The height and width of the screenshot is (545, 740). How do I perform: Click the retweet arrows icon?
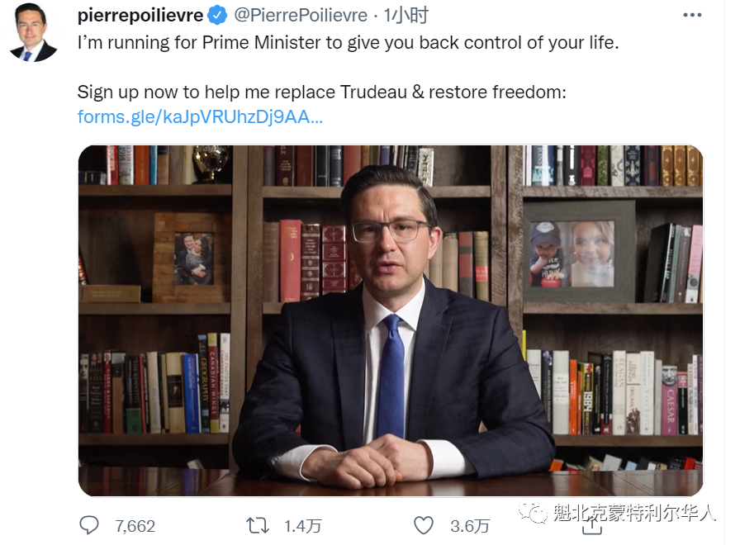coord(257,525)
